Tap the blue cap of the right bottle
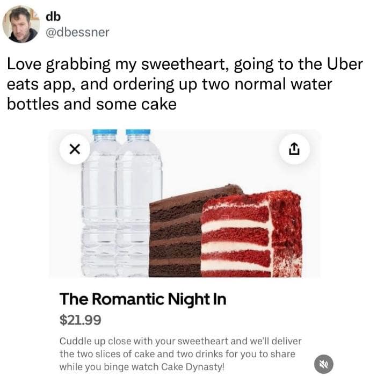This screenshot has height=376, width=377. [138, 133]
